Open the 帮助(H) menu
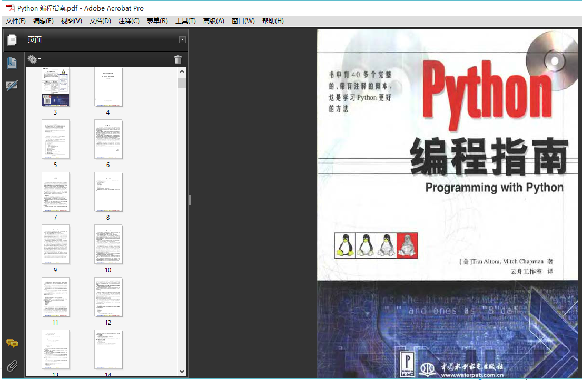Screen dimensions: 582x380 (273, 21)
